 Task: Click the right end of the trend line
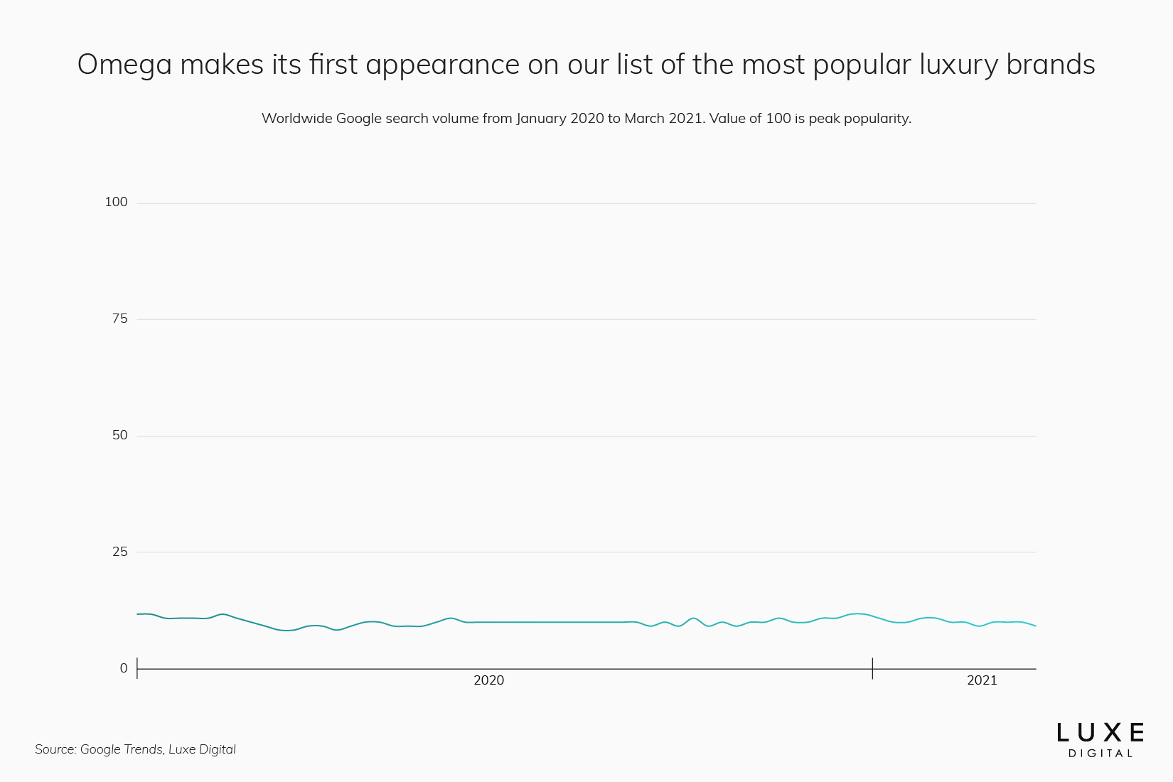pos(1035,626)
